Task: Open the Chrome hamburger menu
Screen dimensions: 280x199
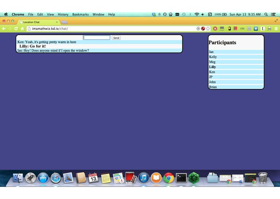Action: click(276, 29)
